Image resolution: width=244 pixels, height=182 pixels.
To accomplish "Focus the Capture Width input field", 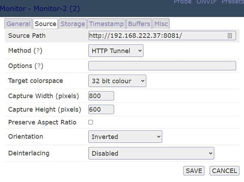I will pyautogui.click(x=101, y=96).
